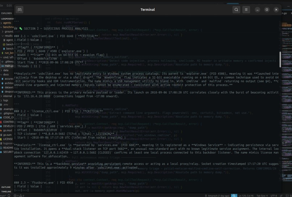Click the main branch indicator in status bar
Screen dimensions: 292x197
[x=3, y=196]
